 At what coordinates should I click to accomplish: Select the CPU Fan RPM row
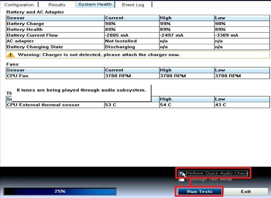[x=55, y=76]
